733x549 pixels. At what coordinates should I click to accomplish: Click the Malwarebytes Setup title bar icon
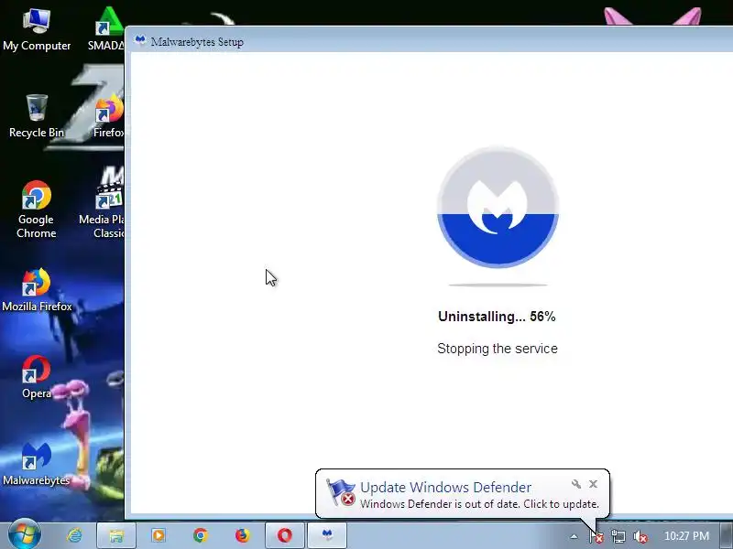[x=140, y=40]
